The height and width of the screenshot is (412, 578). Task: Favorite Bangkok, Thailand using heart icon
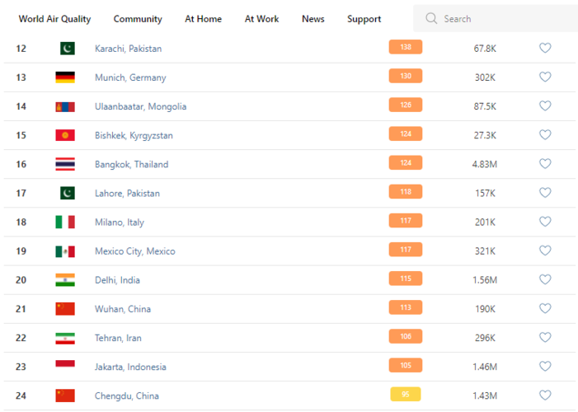(545, 164)
